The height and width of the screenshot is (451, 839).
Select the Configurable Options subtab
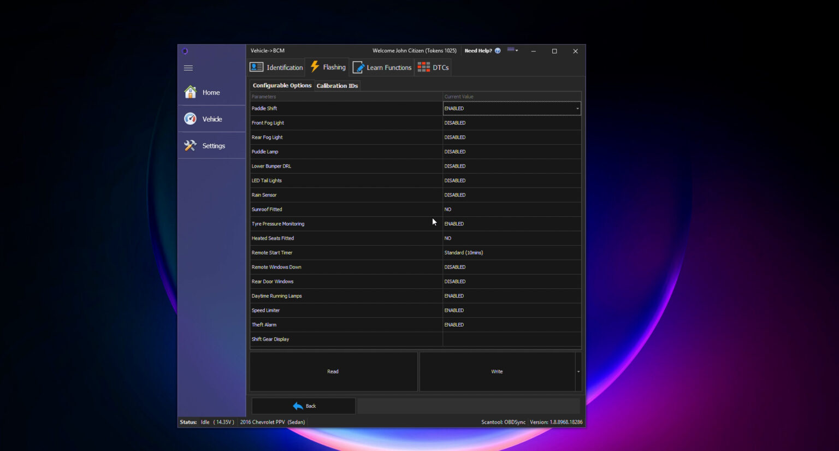pyautogui.click(x=282, y=86)
